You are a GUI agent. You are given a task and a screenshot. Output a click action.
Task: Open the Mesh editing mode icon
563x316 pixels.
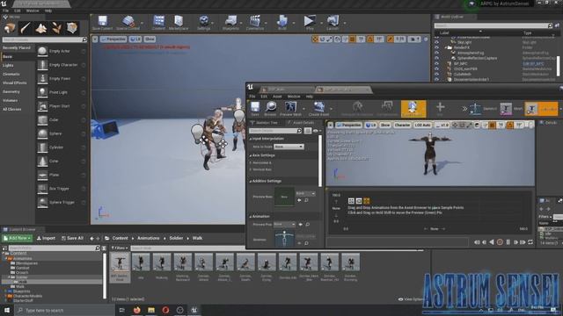(x=506, y=109)
